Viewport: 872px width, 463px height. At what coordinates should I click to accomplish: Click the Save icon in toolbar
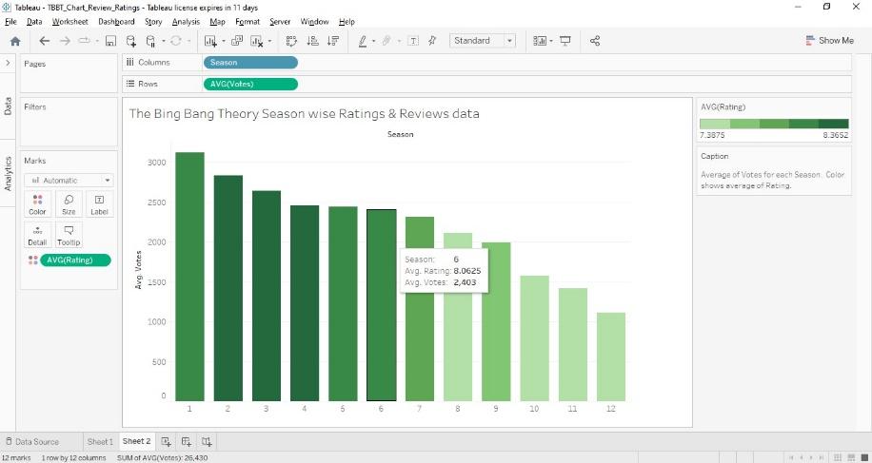tap(110, 41)
